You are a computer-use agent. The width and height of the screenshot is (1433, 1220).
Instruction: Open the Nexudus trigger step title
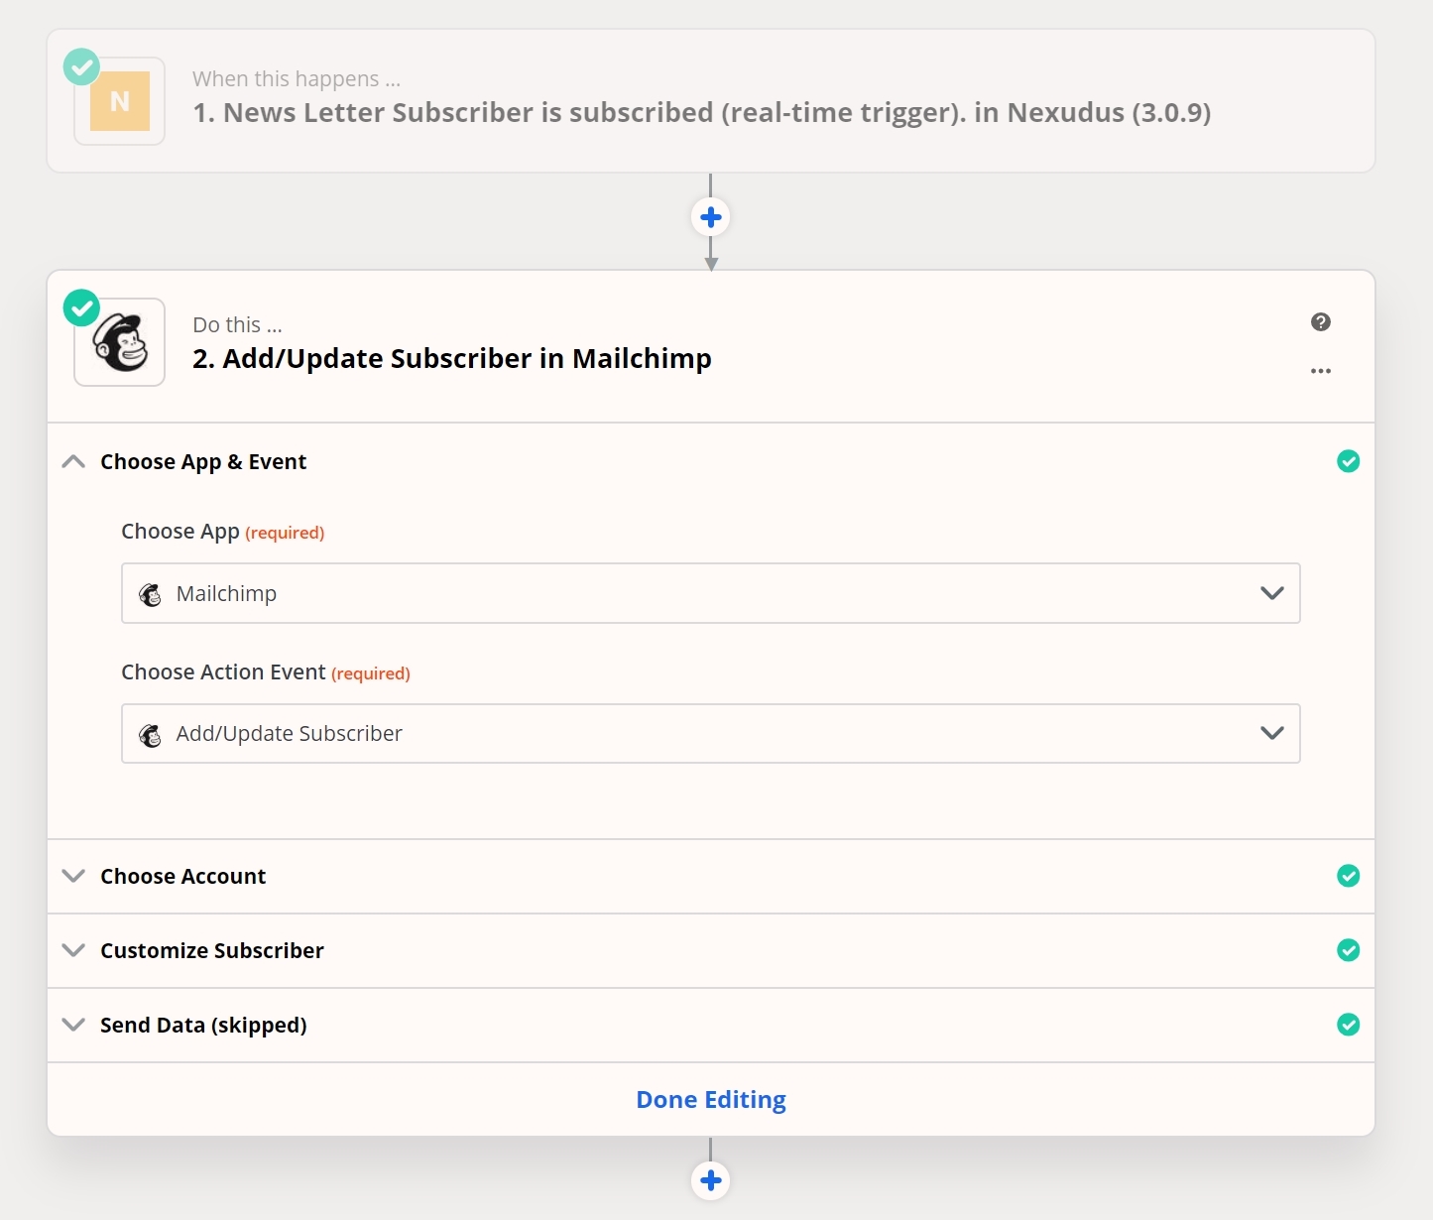[x=702, y=112]
